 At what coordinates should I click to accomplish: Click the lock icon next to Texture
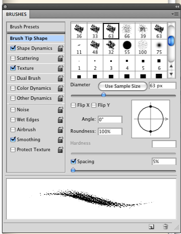click(60, 68)
